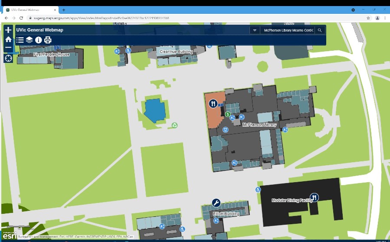Open the Layers panel
Image resolution: width=390 pixels, height=242 pixels.
click(x=29, y=40)
